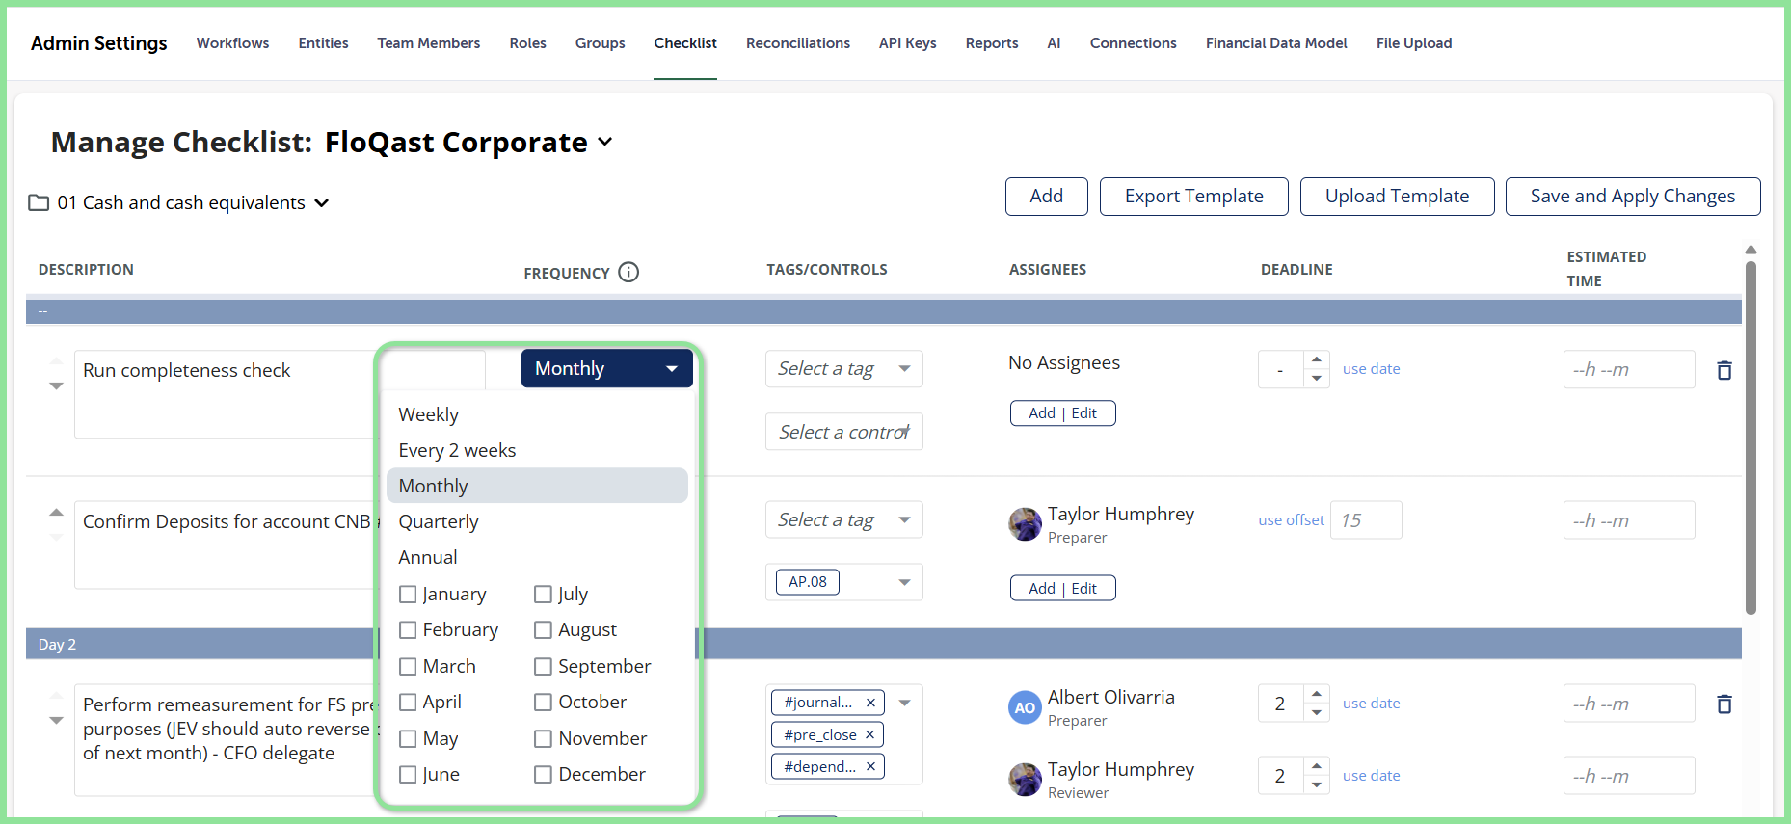Select the August checkbox
Viewport: 1791px width, 824px height.
[544, 630]
